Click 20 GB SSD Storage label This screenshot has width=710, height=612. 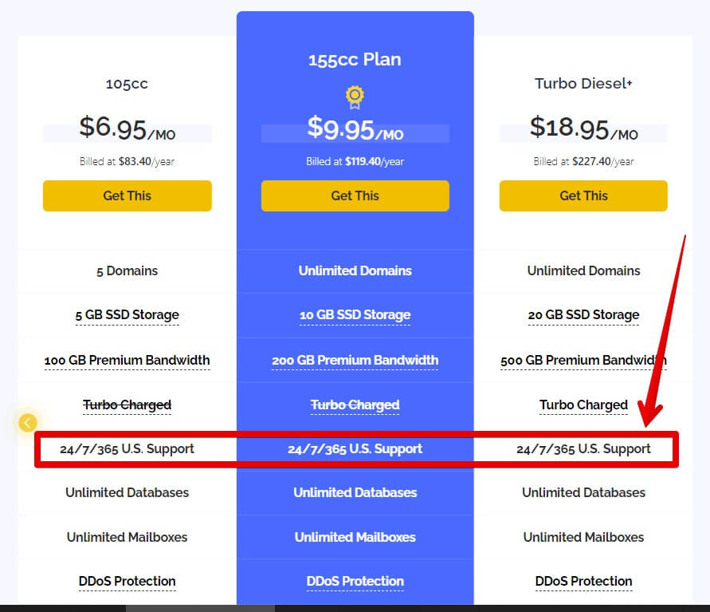[583, 314]
